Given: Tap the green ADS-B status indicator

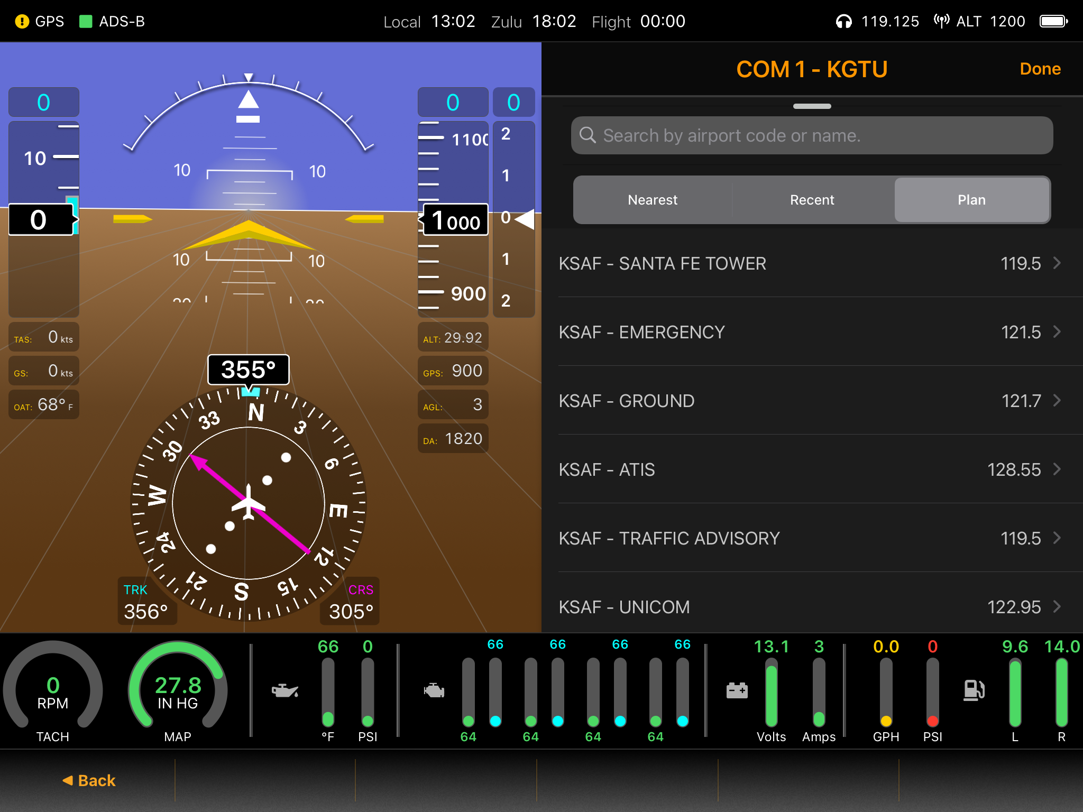Looking at the screenshot, I should [85, 22].
